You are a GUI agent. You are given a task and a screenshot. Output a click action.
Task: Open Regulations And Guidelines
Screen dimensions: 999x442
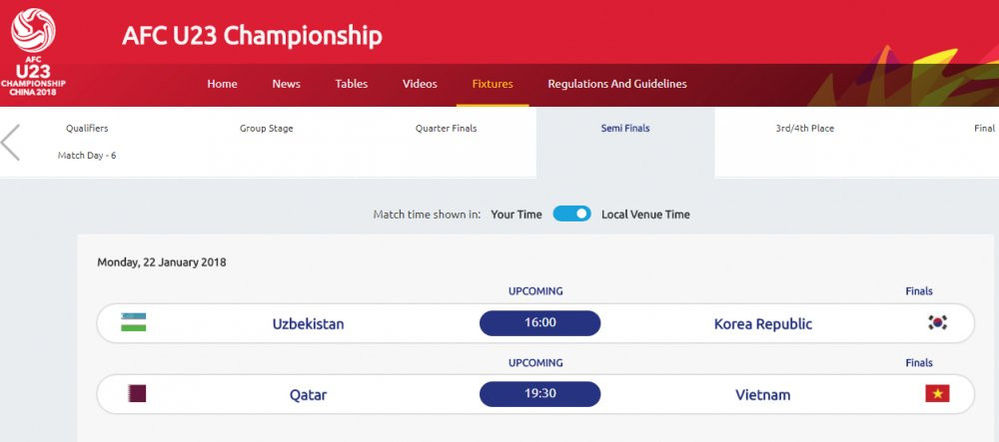click(x=617, y=84)
